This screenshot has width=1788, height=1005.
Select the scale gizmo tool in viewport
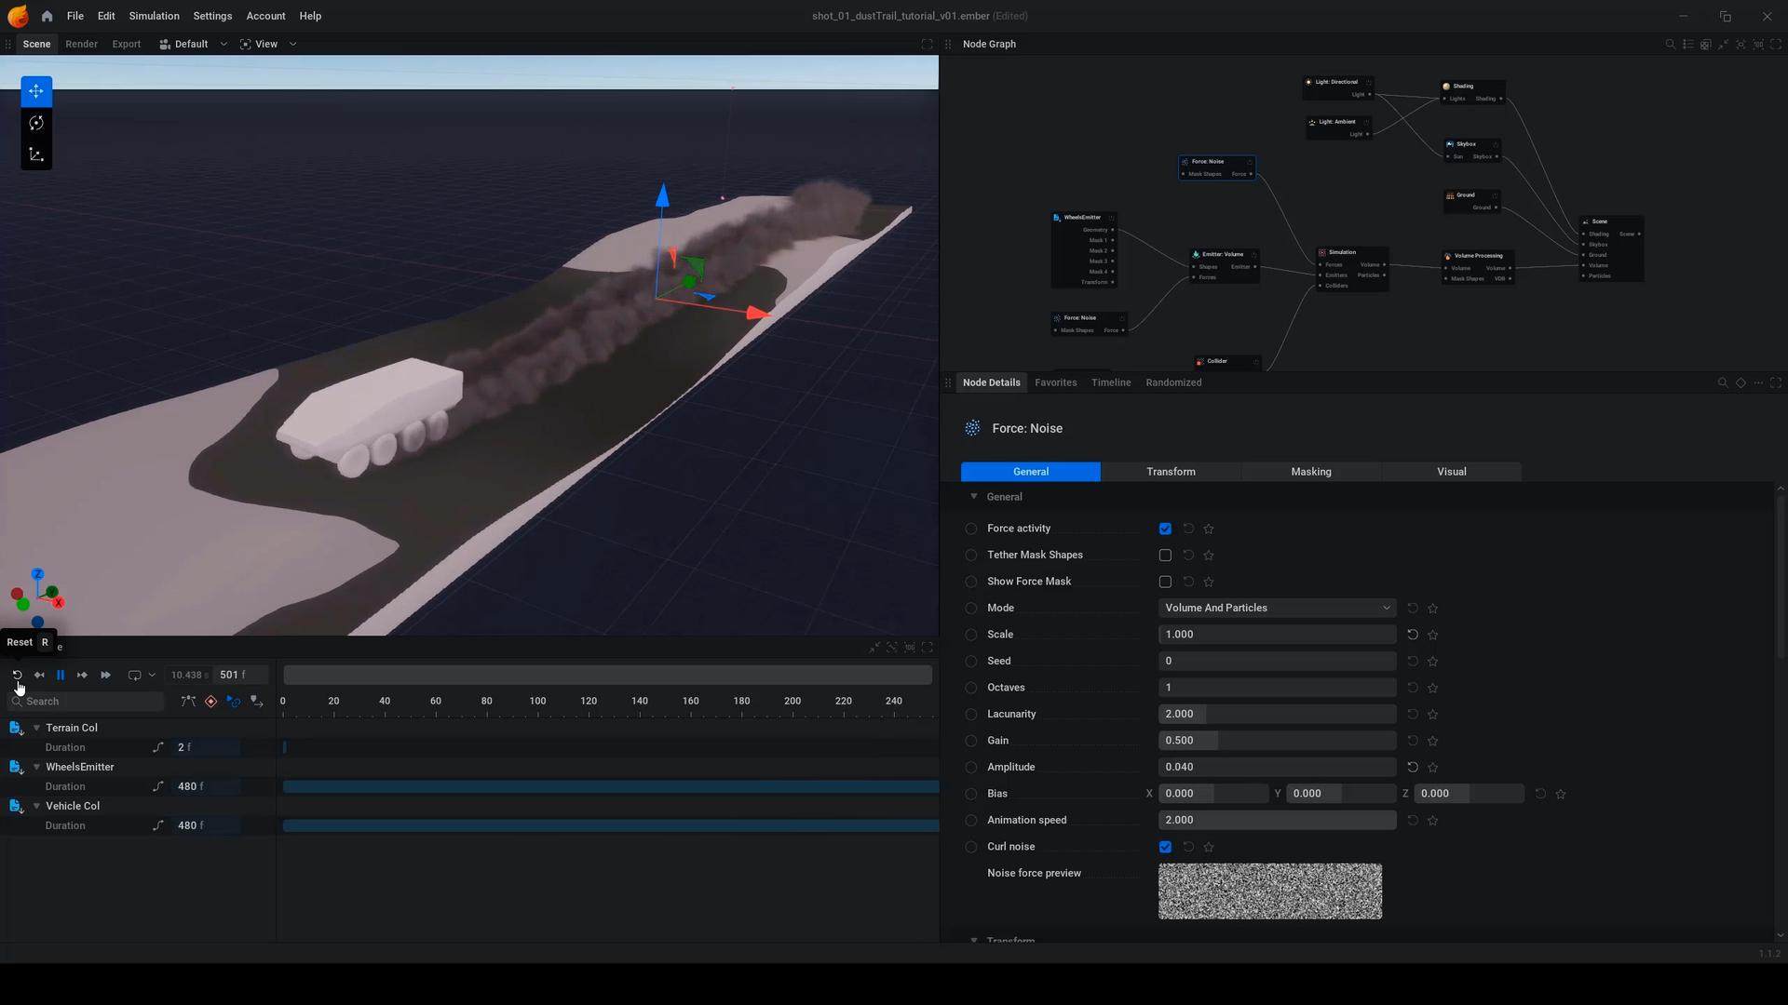point(36,154)
